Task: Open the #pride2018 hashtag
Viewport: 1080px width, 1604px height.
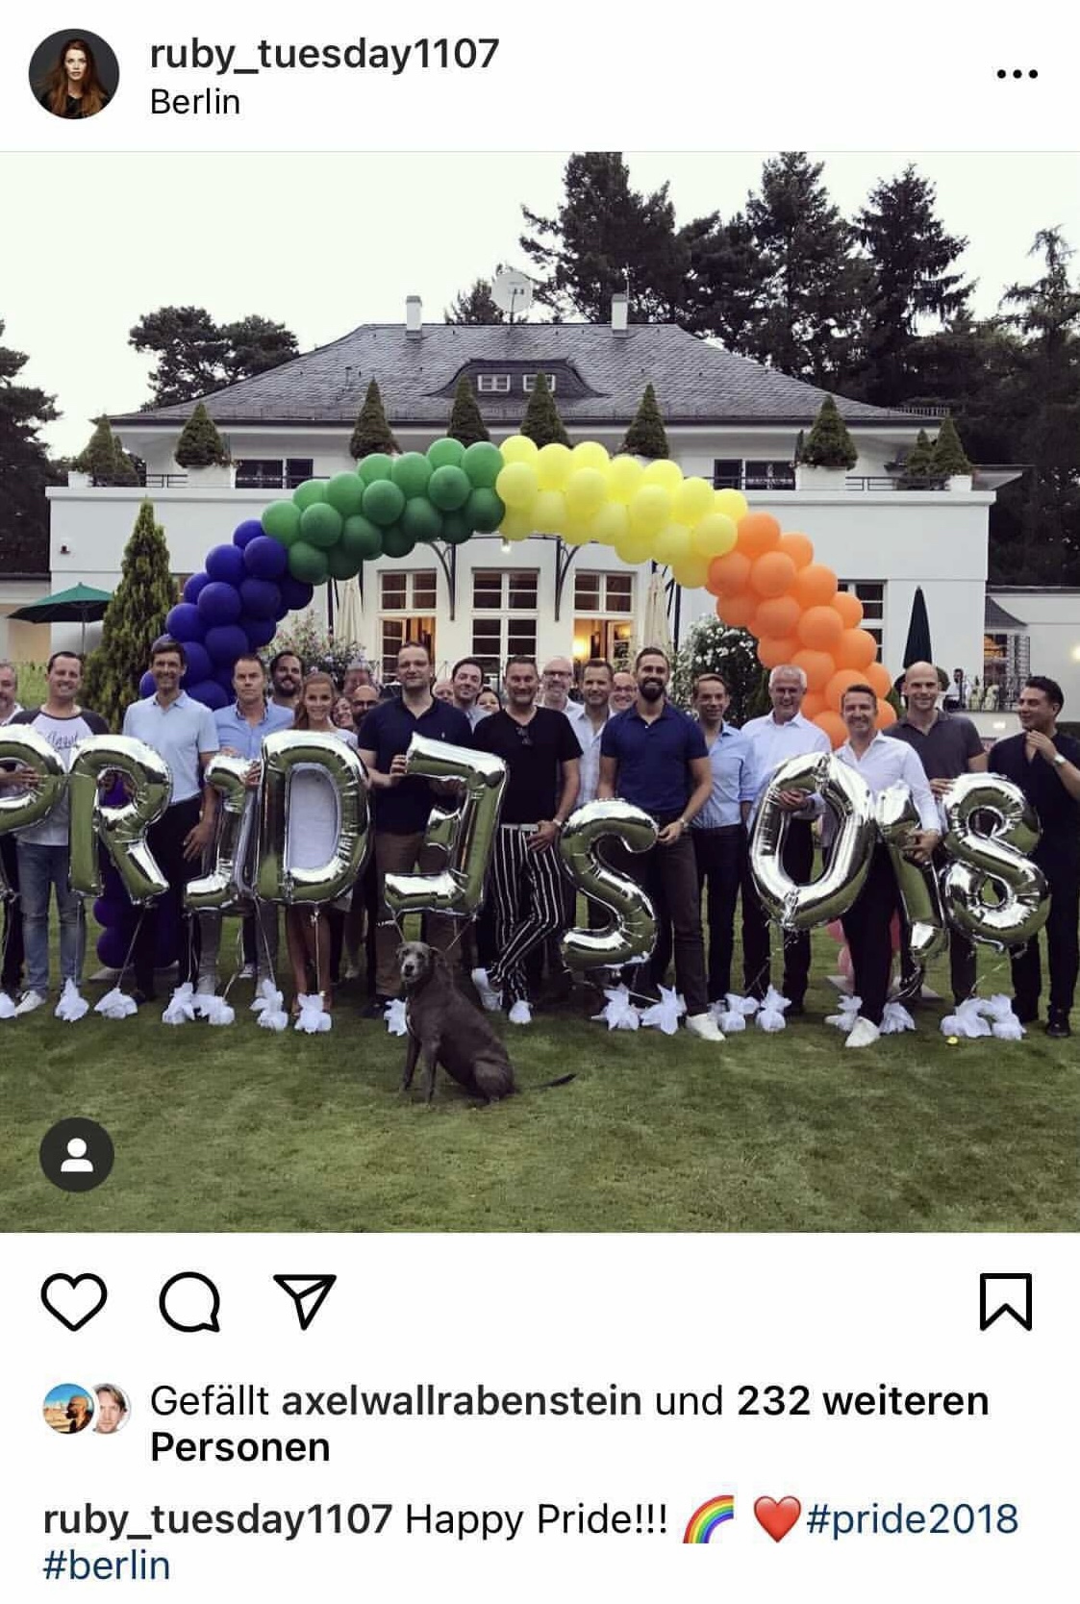Action: (912, 1518)
